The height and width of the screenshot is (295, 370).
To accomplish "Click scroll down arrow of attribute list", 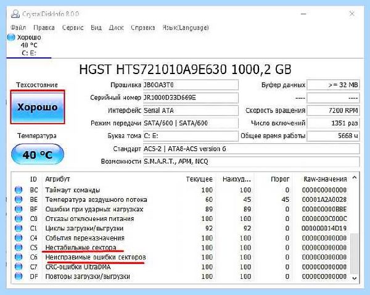I will click(355, 278).
